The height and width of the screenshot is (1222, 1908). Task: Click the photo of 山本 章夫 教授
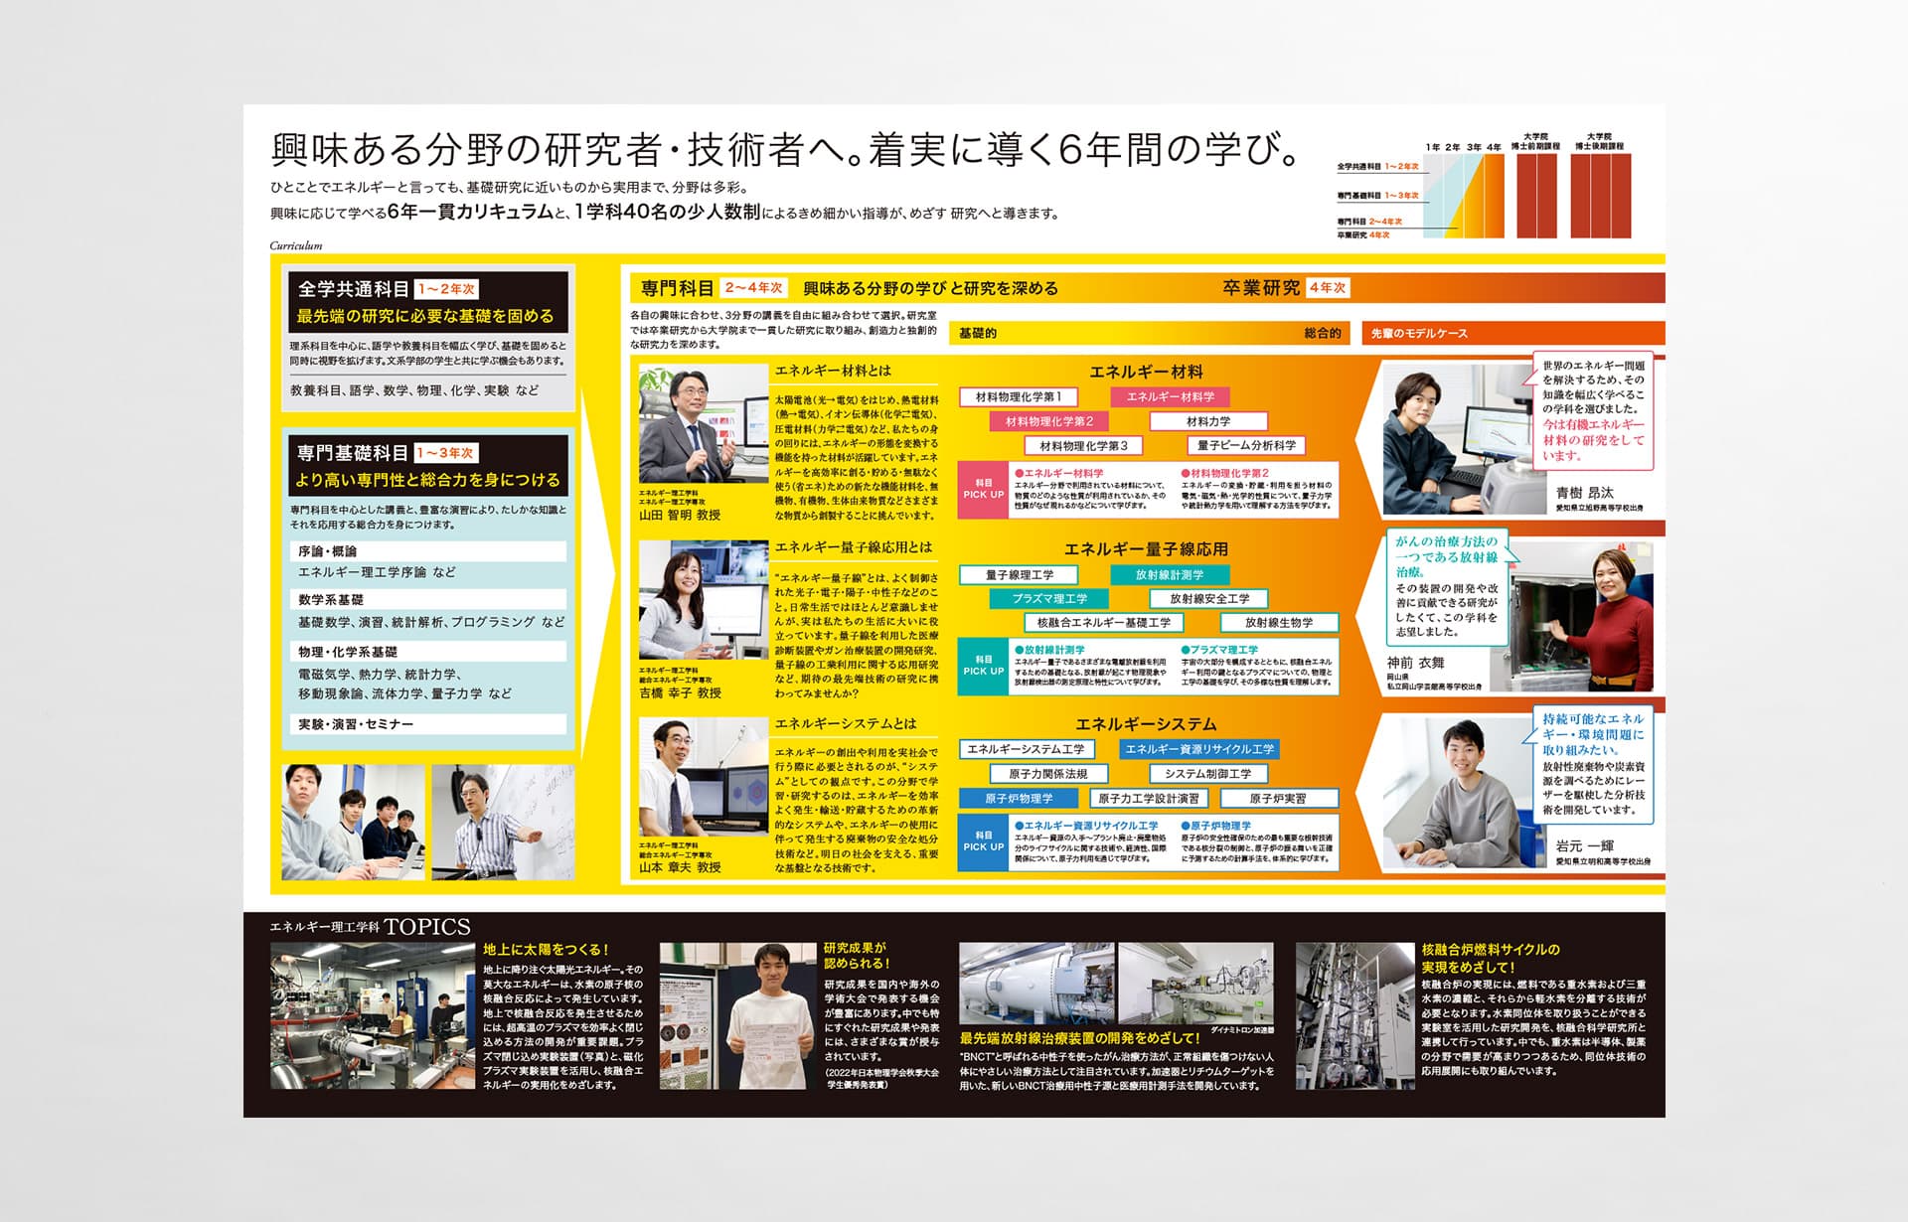coord(702,778)
